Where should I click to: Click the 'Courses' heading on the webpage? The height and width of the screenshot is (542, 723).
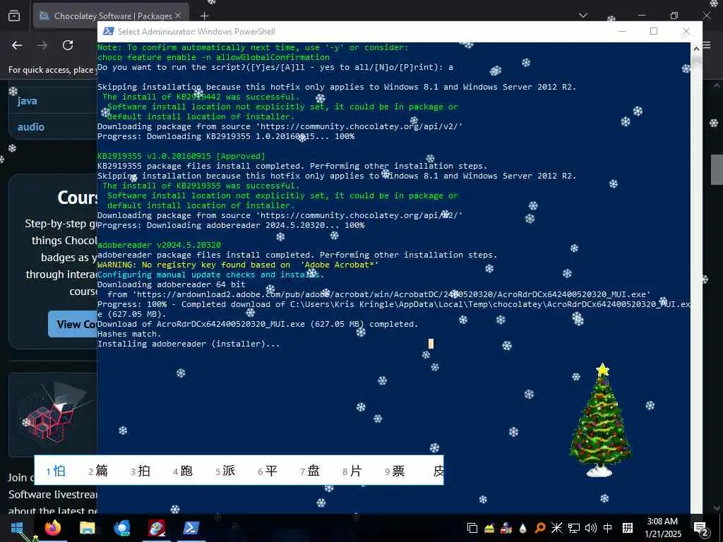(78, 198)
